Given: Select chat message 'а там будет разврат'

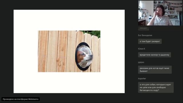Looking at the screenshot, I should 150,41.
